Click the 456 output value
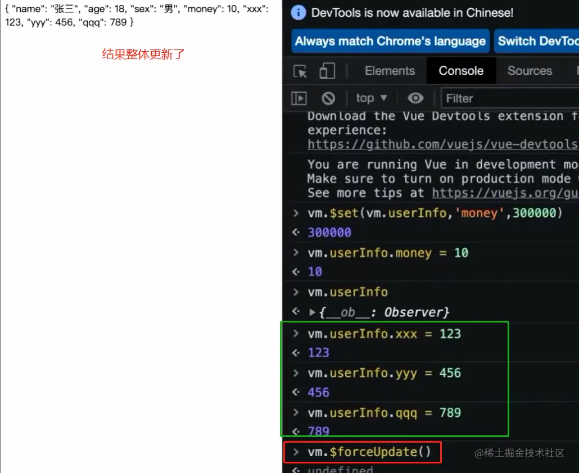The width and height of the screenshot is (579, 473). 318,392
